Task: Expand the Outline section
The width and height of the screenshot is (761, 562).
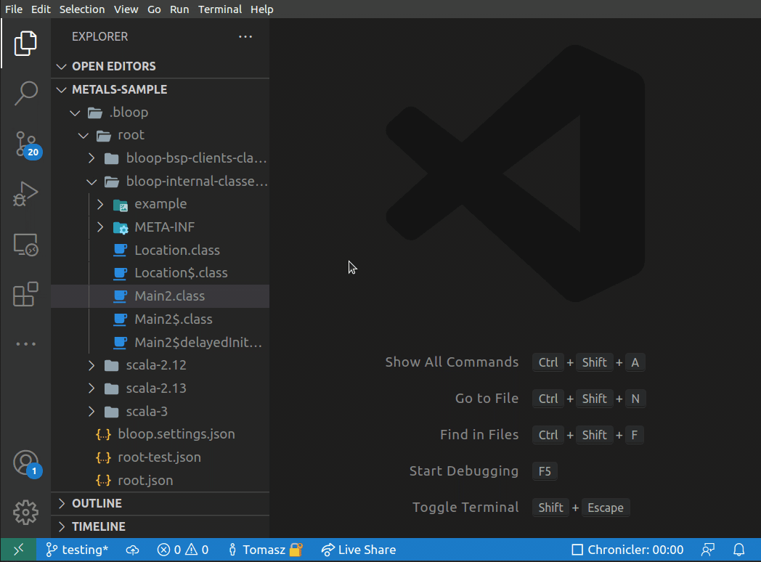Action: 160,504
